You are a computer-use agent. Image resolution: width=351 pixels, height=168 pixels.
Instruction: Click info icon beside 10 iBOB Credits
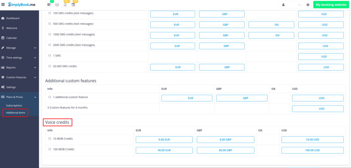pyautogui.click(x=49, y=138)
